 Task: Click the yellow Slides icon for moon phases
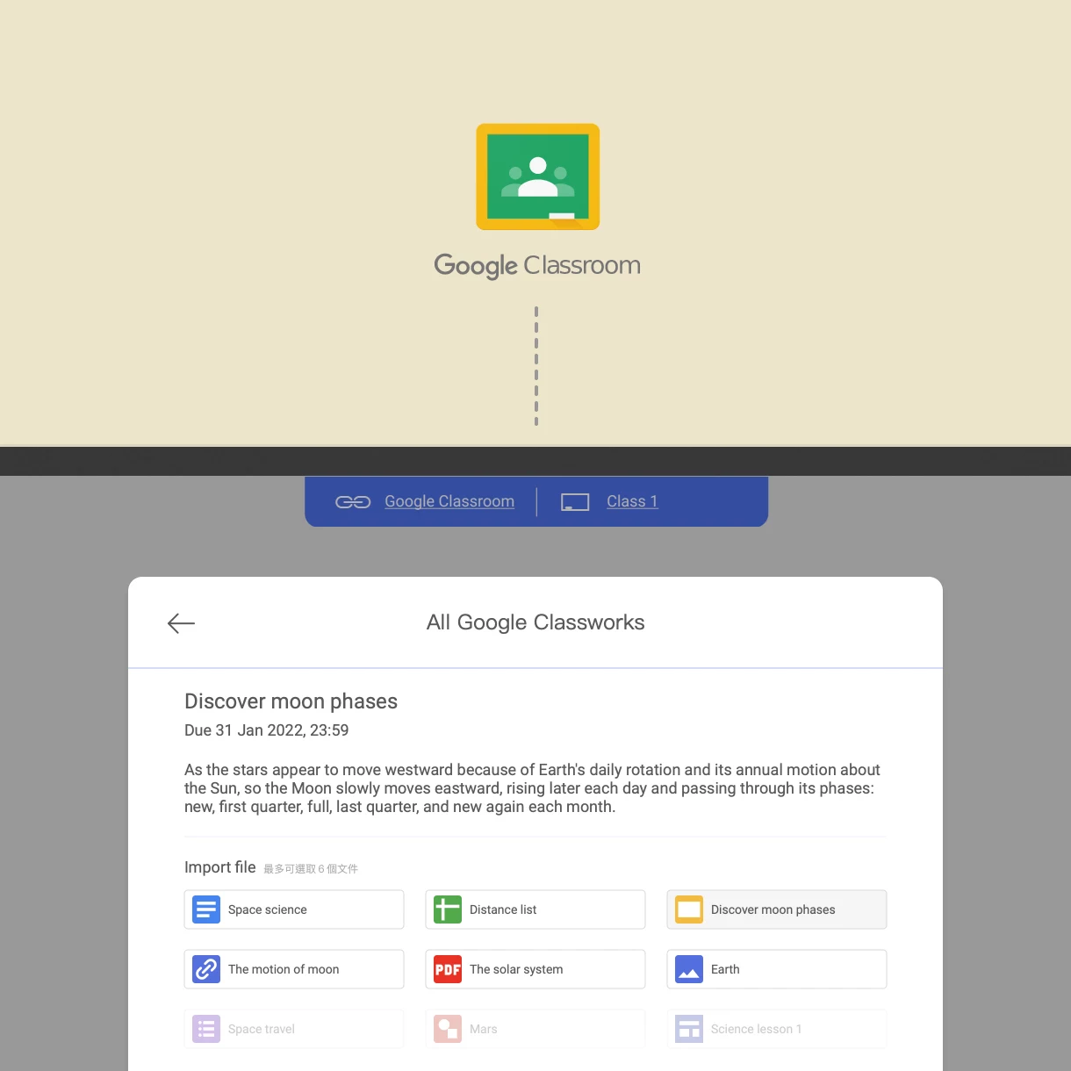click(689, 909)
